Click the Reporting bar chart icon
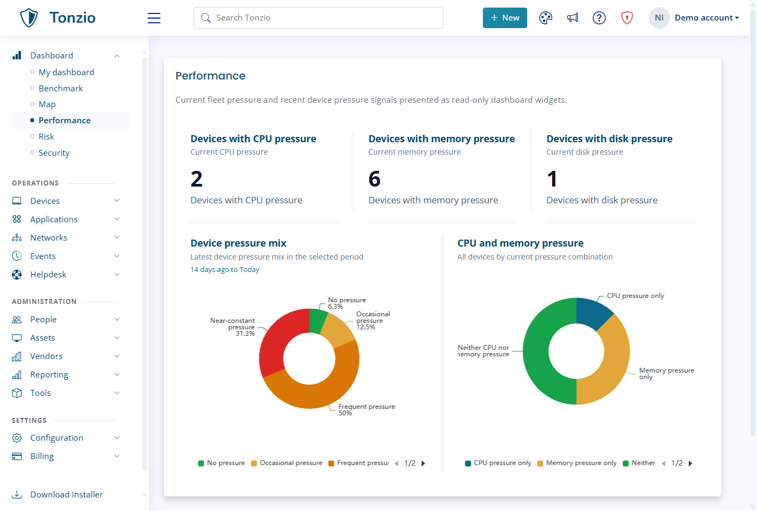The image size is (757, 511). pyautogui.click(x=17, y=374)
